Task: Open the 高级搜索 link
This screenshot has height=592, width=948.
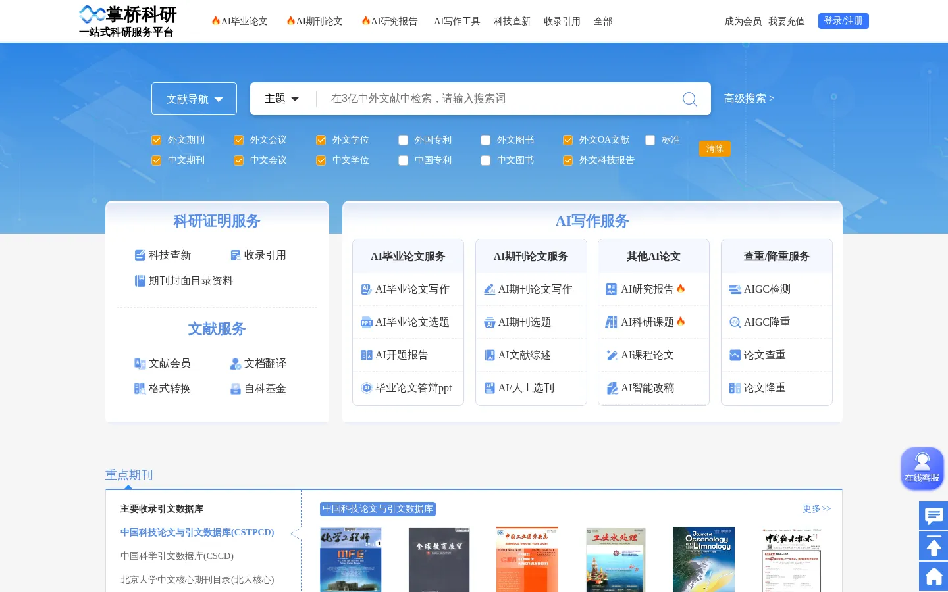Action: pyautogui.click(x=749, y=99)
